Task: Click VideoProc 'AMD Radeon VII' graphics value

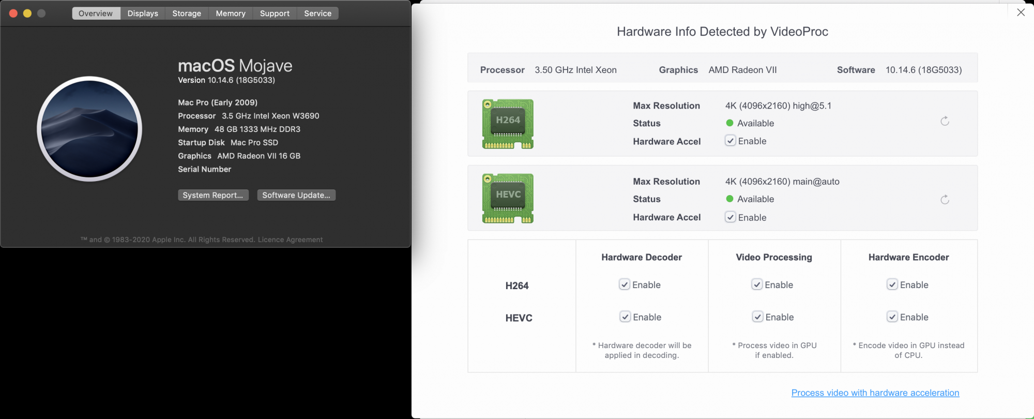Action: pyautogui.click(x=742, y=70)
